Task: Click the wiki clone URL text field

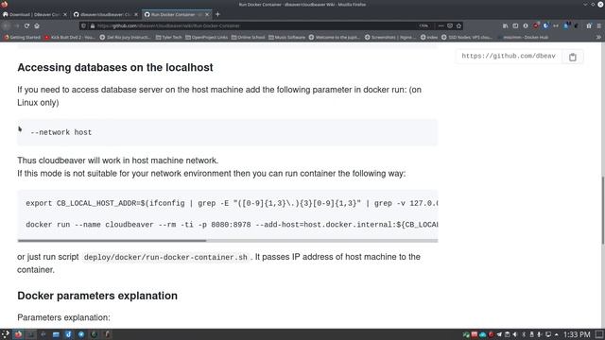Action: tap(509, 57)
